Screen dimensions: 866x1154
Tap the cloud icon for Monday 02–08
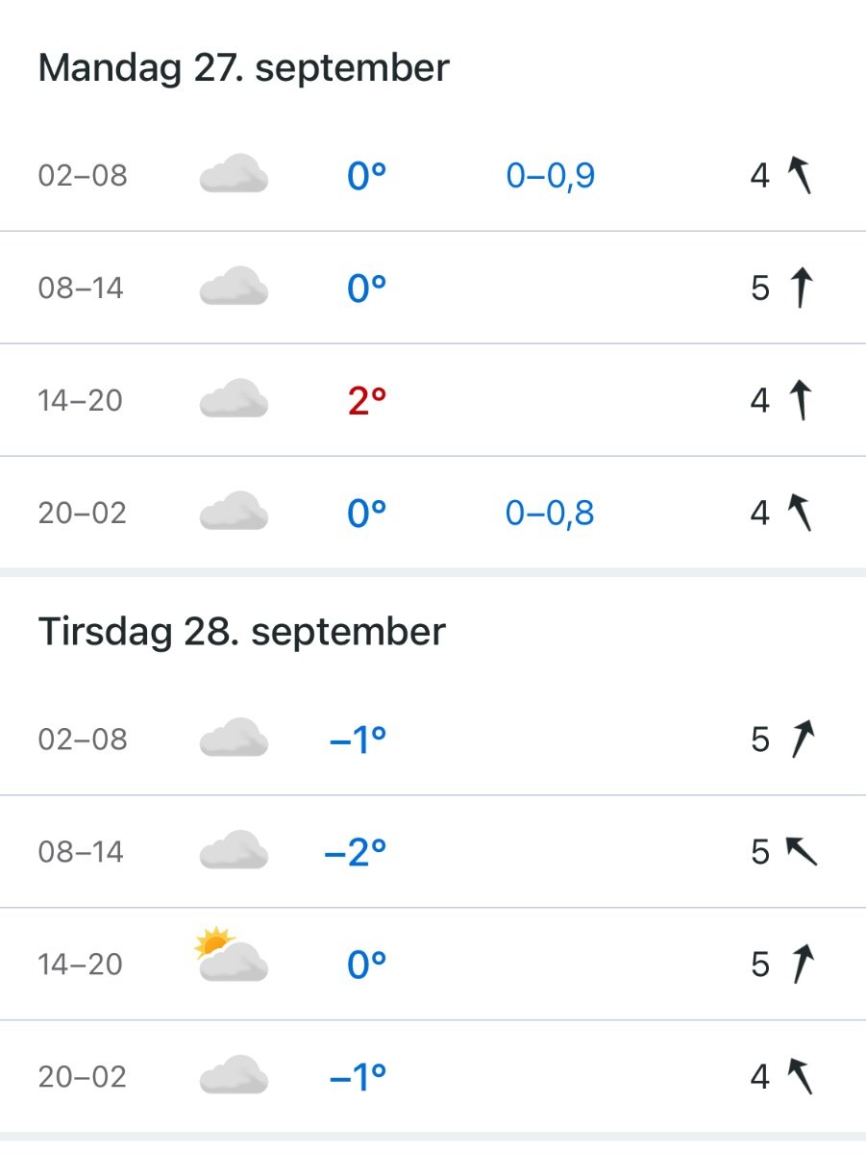point(234,176)
